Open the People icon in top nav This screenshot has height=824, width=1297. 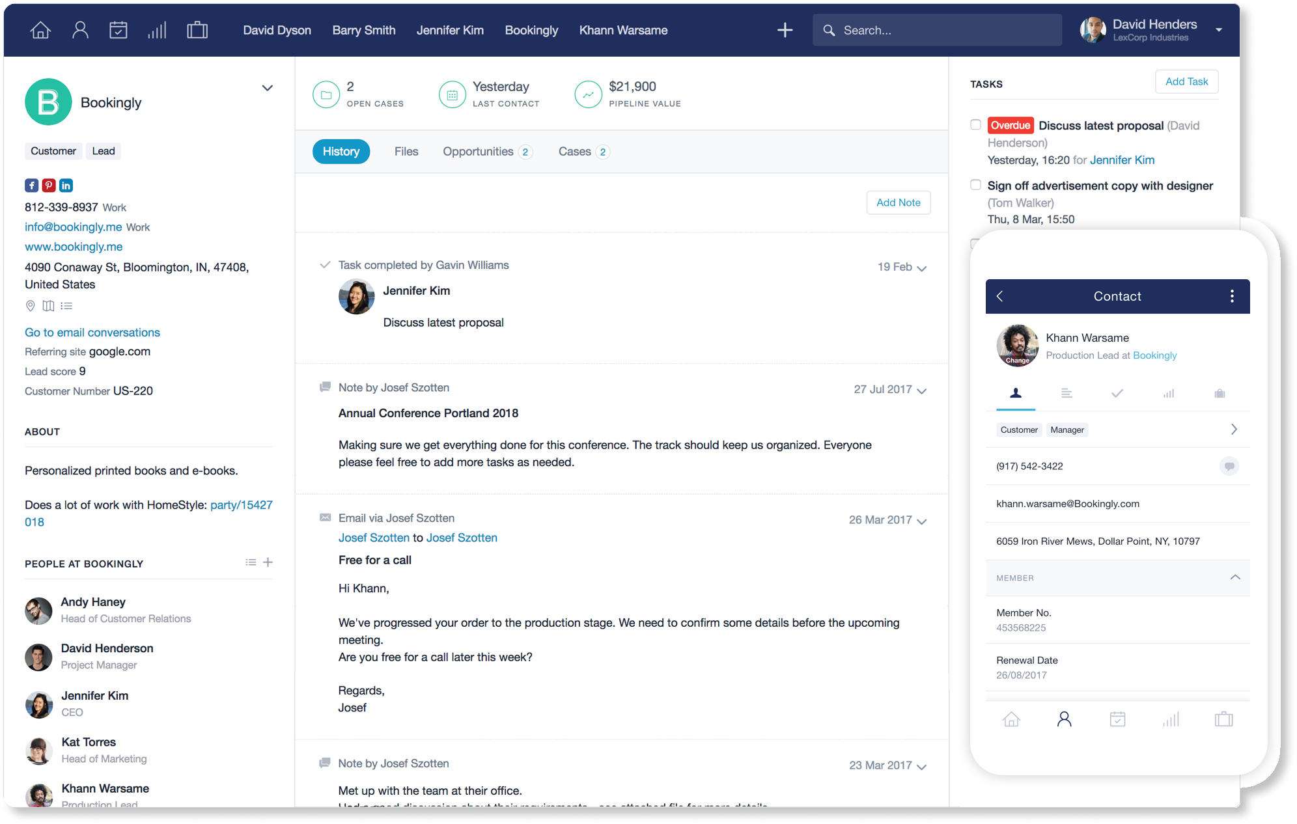80,30
